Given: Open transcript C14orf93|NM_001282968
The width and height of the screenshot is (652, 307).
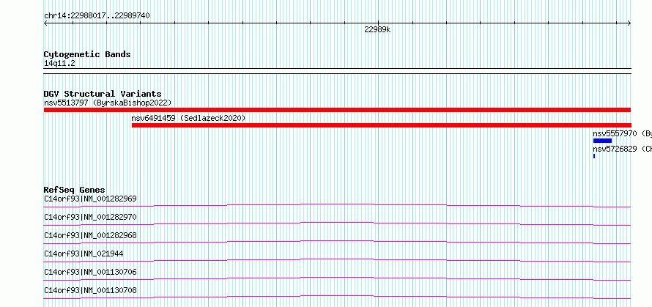Looking at the screenshot, I should [90, 235].
